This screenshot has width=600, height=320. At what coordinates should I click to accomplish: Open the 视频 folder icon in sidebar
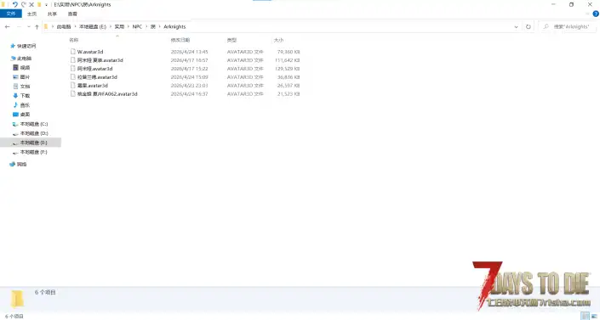click(15, 68)
